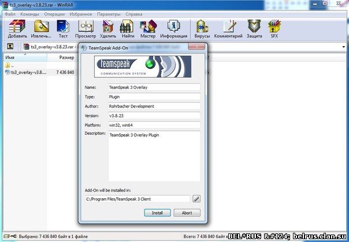Image resolution: width=349 pixels, height=242 pixels.
Task: Open the Команды menu
Action: click(29, 14)
